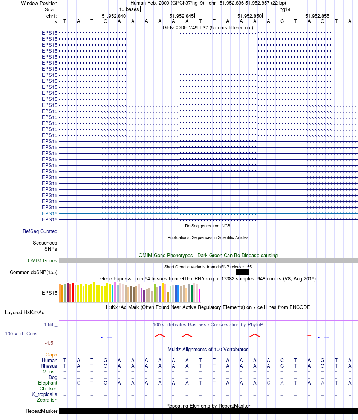Click the 'hg19' label beside the scale bar
The height and width of the screenshot is (420, 358).
[285, 9]
